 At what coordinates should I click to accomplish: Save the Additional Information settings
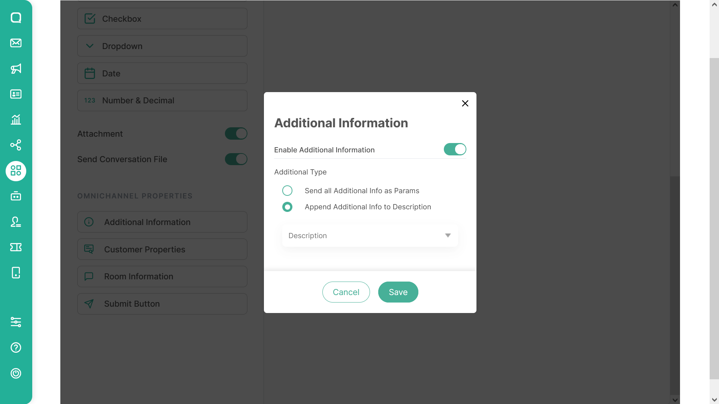pyautogui.click(x=398, y=292)
